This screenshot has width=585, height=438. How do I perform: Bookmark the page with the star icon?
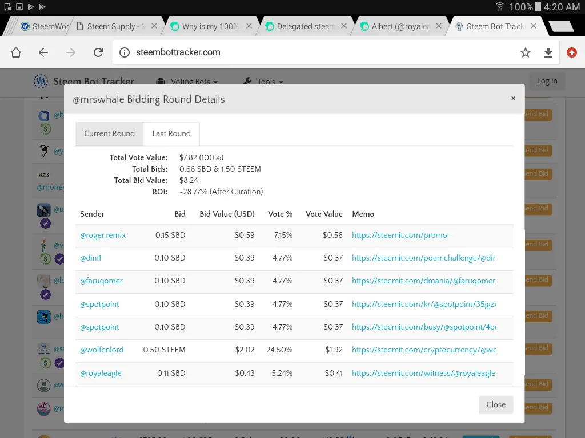[526, 52]
